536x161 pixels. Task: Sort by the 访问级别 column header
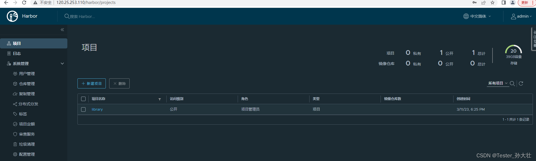177,99
